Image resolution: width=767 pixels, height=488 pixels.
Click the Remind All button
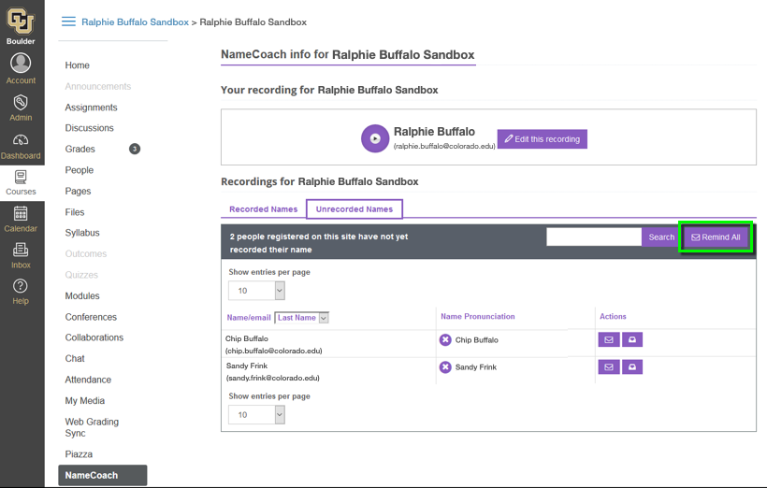pyautogui.click(x=716, y=237)
